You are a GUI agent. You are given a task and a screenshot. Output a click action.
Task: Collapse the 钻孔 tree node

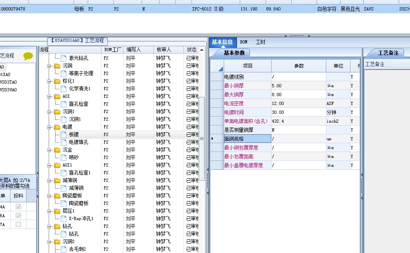(x=49, y=226)
